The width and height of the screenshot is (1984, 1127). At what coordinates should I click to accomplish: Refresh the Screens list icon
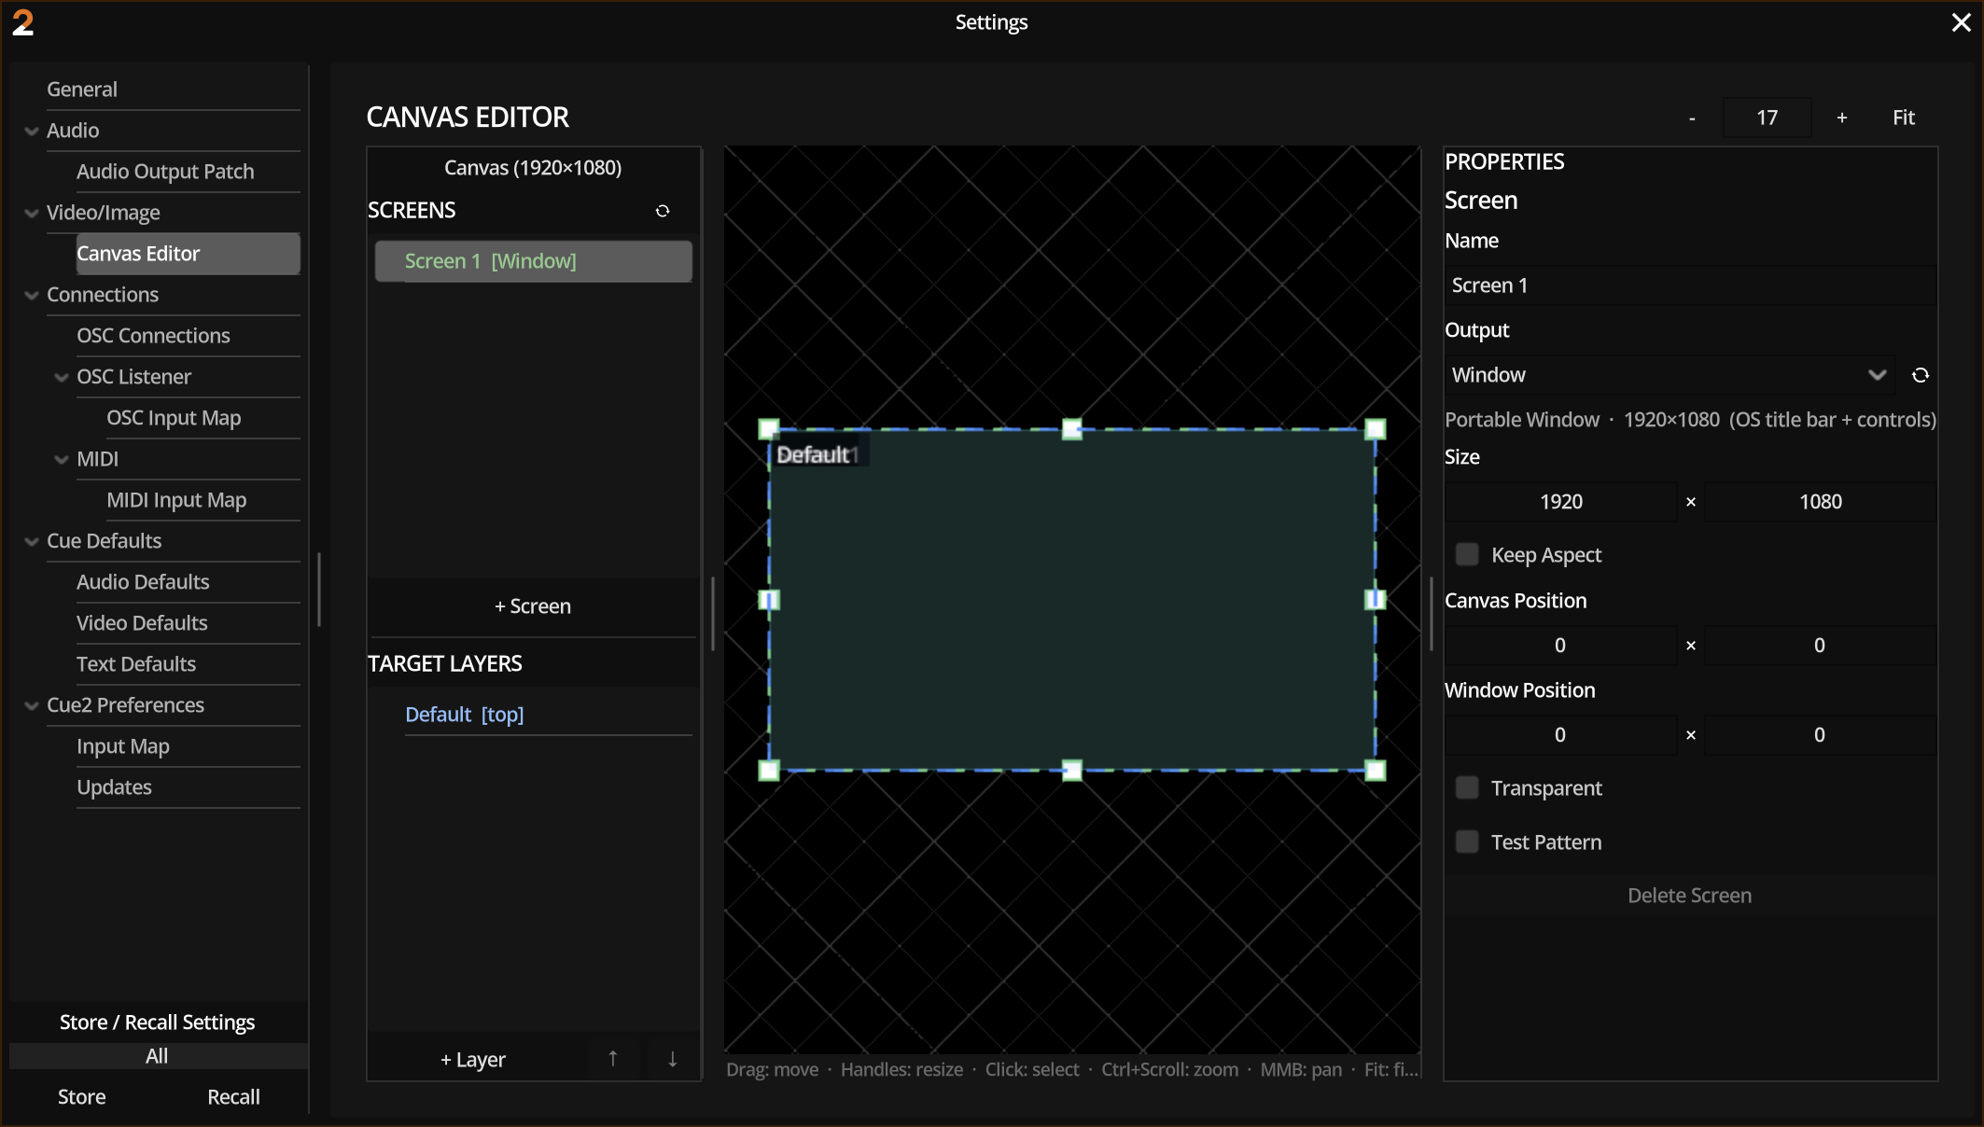(x=663, y=211)
